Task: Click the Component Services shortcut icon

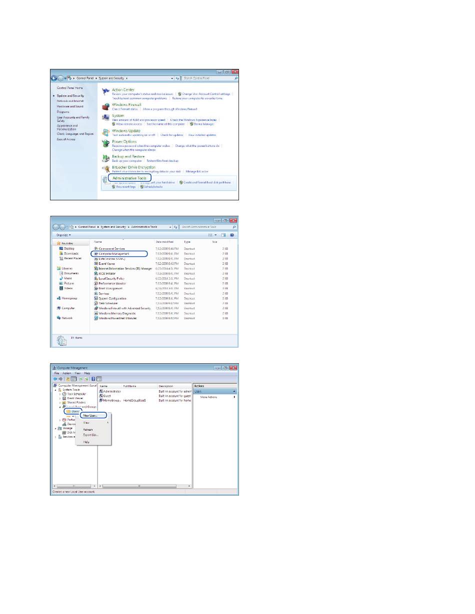Action: [x=95, y=248]
